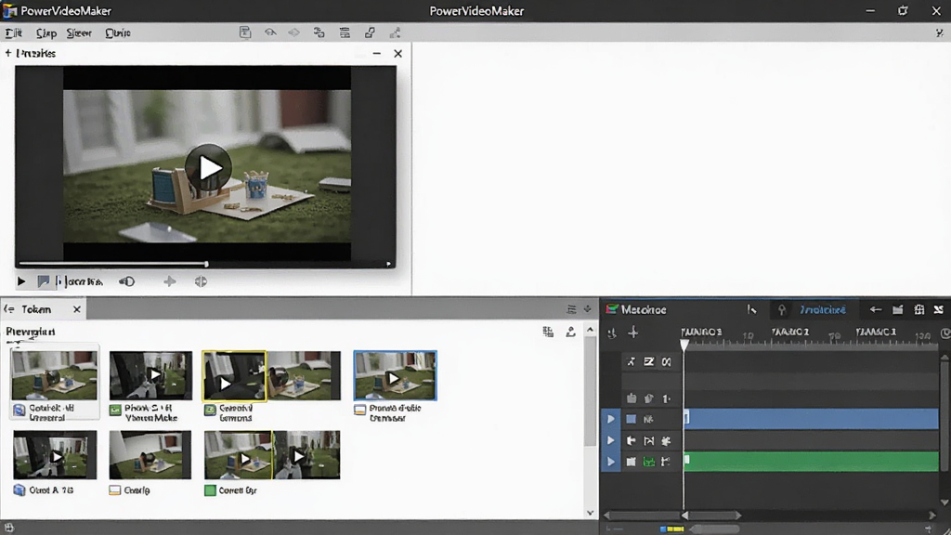951x535 pixels.
Task: Click the white playhead marker on the timeline ruler
Action: click(684, 345)
